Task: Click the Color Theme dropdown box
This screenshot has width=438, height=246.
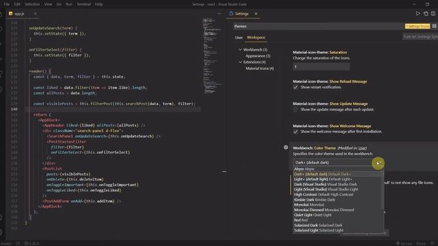Action: tap(338, 163)
